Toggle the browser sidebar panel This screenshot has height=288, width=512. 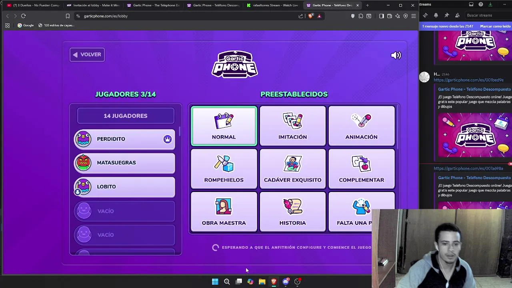[381, 16]
